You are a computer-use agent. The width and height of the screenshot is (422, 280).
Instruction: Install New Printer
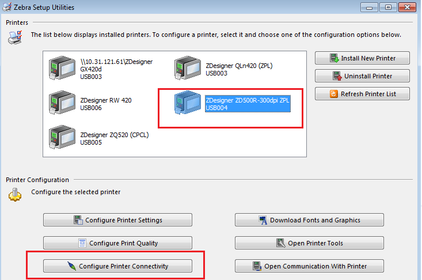click(362, 58)
